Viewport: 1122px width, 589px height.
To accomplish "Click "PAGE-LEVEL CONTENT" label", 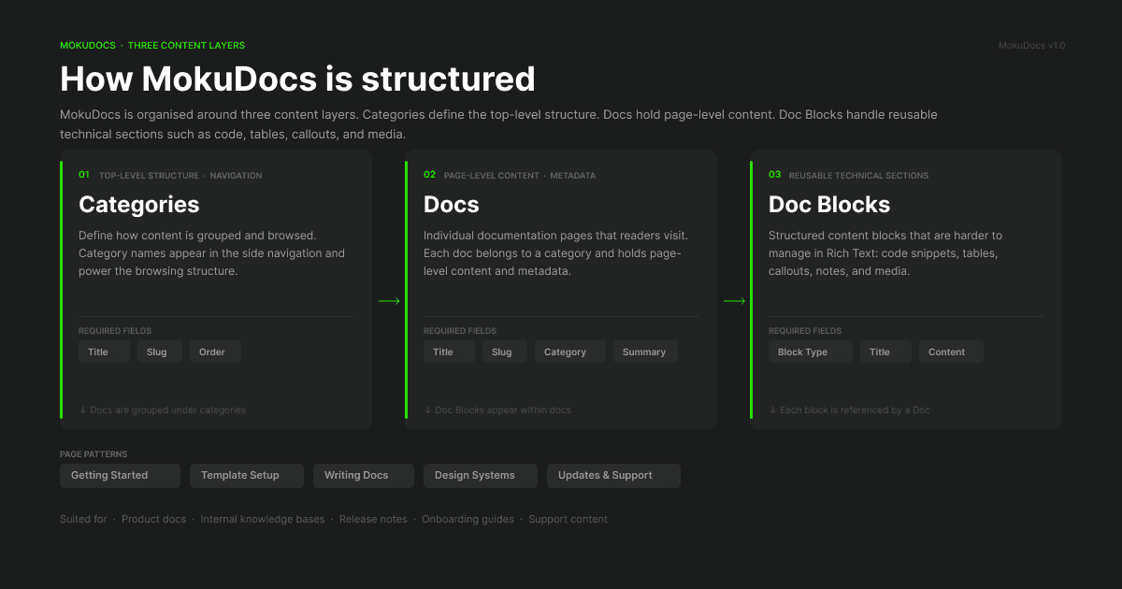I will (x=492, y=176).
